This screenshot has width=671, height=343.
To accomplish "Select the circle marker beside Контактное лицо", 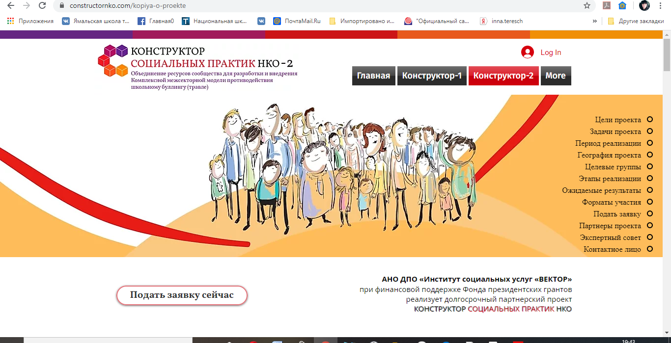I will [x=650, y=249].
